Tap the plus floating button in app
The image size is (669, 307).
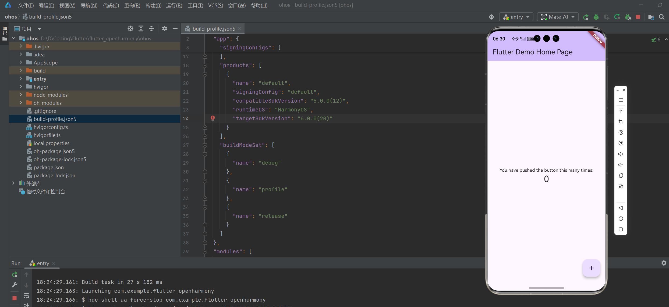point(591,268)
